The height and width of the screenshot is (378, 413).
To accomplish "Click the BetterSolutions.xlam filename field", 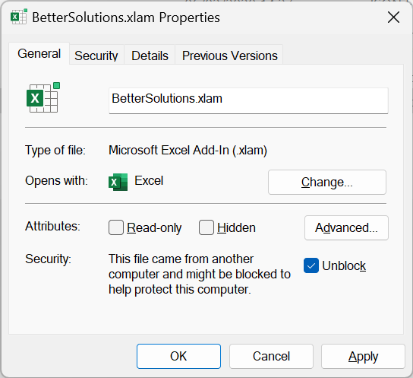I will point(248,100).
